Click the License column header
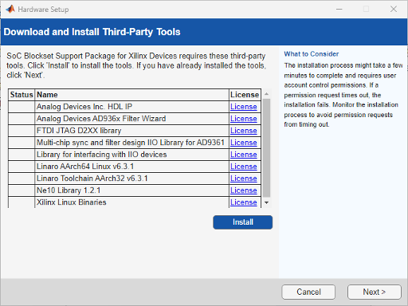Screen dimensions: 408x306 pyautogui.click(x=245, y=95)
